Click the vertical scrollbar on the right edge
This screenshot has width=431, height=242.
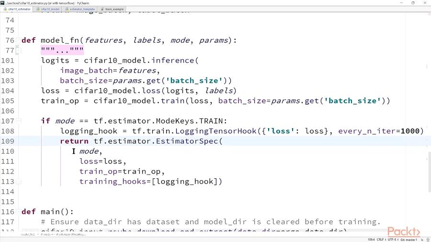[x=429, y=163]
